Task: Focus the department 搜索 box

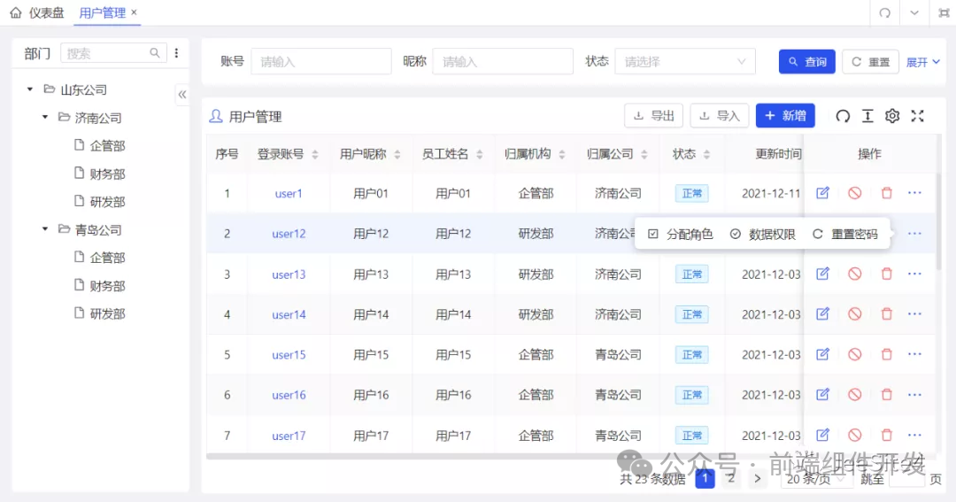Action: tap(113, 53)
